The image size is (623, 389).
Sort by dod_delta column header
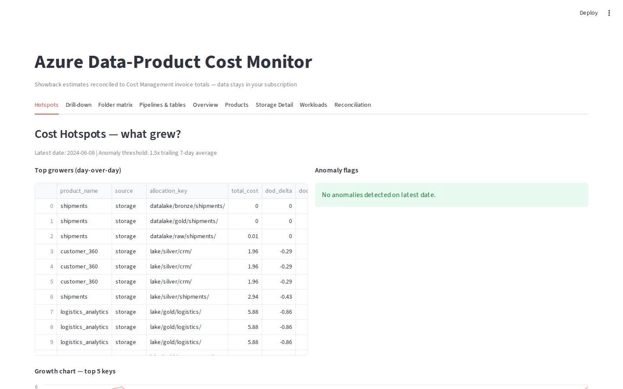coord(279,191)
